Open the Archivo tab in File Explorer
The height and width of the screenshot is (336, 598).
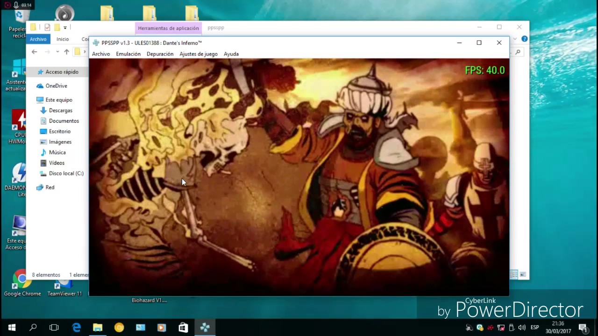pyautogui.click(x=38, y=39)
